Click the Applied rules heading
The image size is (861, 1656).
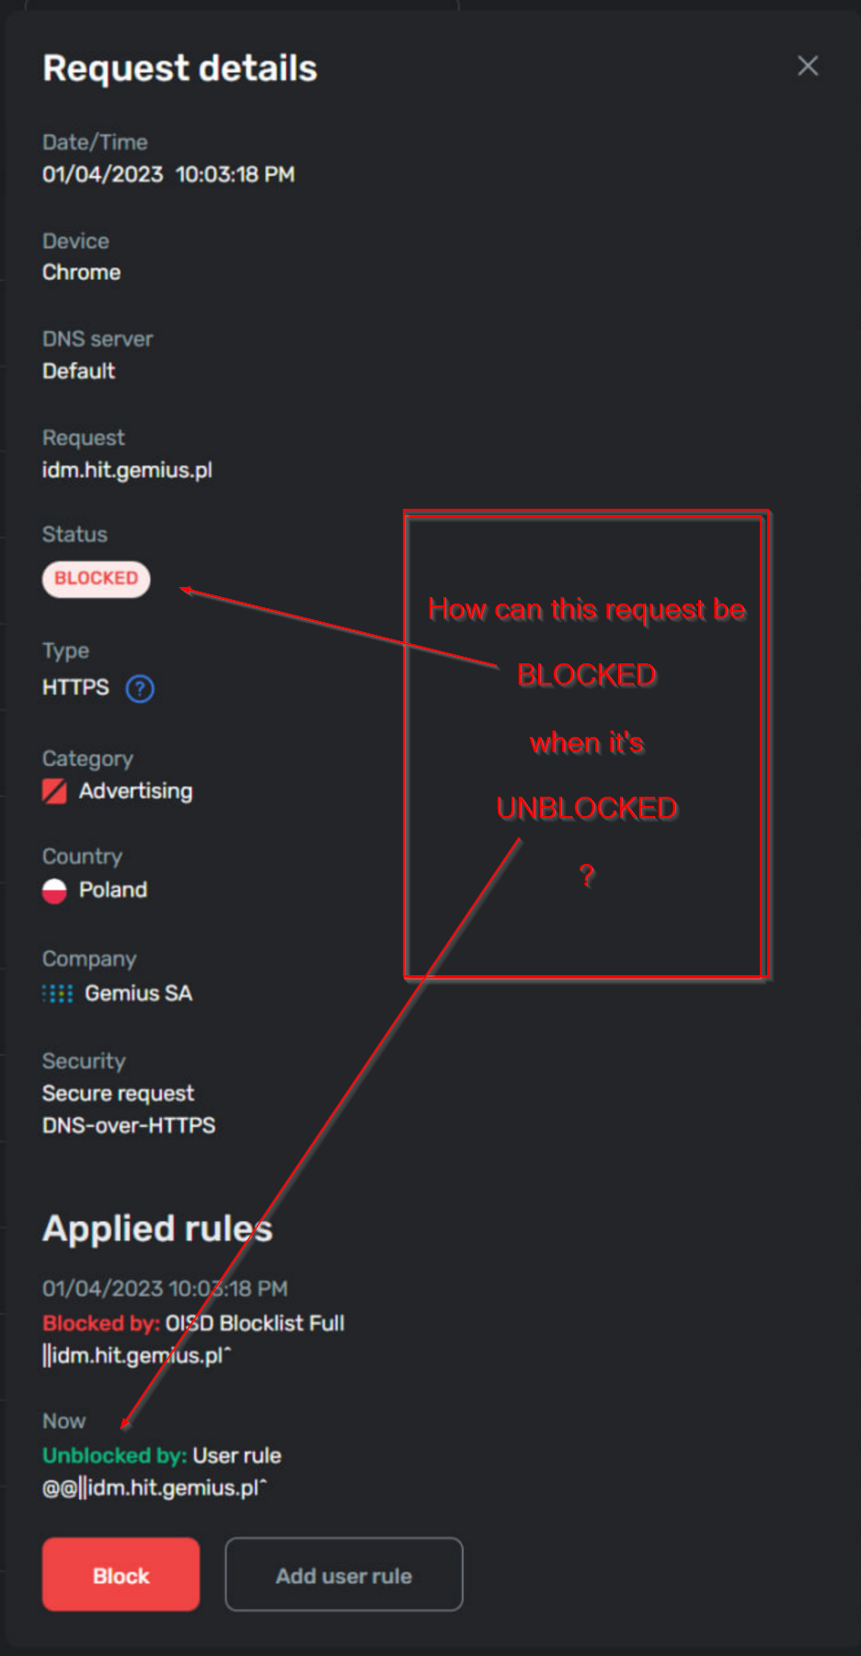pyautogui.click(x=156, y=1227)
